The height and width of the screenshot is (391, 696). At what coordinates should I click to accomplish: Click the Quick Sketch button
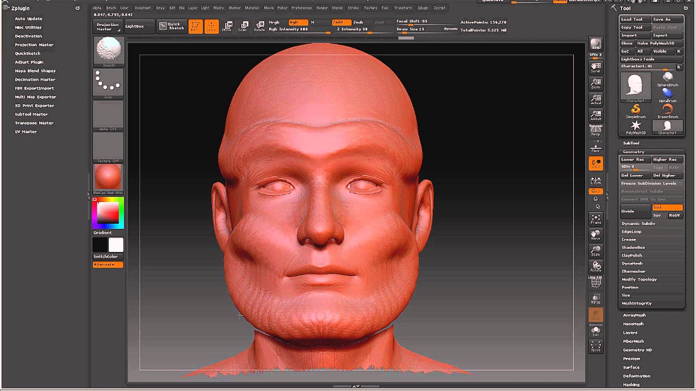click(171, 26)
